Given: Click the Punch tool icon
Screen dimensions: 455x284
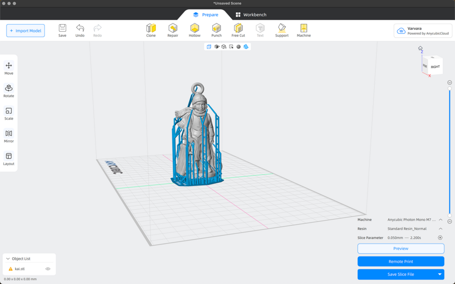Looking at the screenshot, I should (216, 30).
